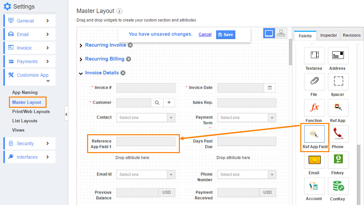Expand the Recurring Invoice section
The width and height of the screenshot is (364, 205).
click(x=81, y=45)
